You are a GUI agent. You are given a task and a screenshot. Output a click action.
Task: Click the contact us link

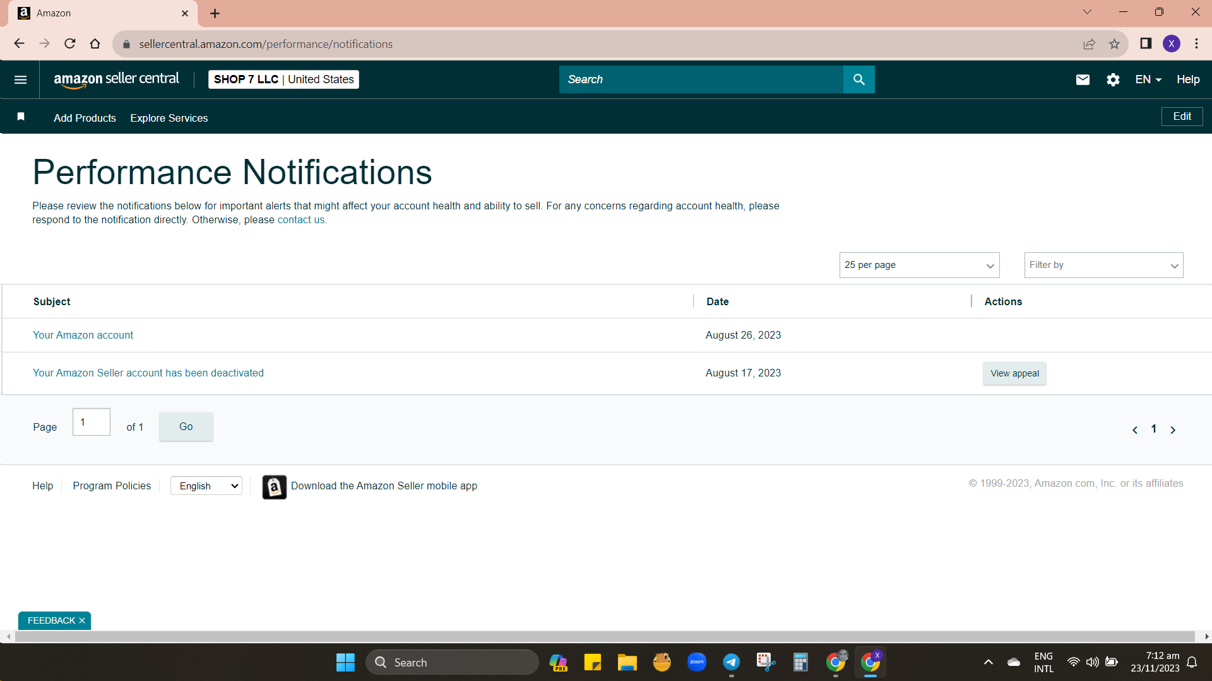pos(301,220)
